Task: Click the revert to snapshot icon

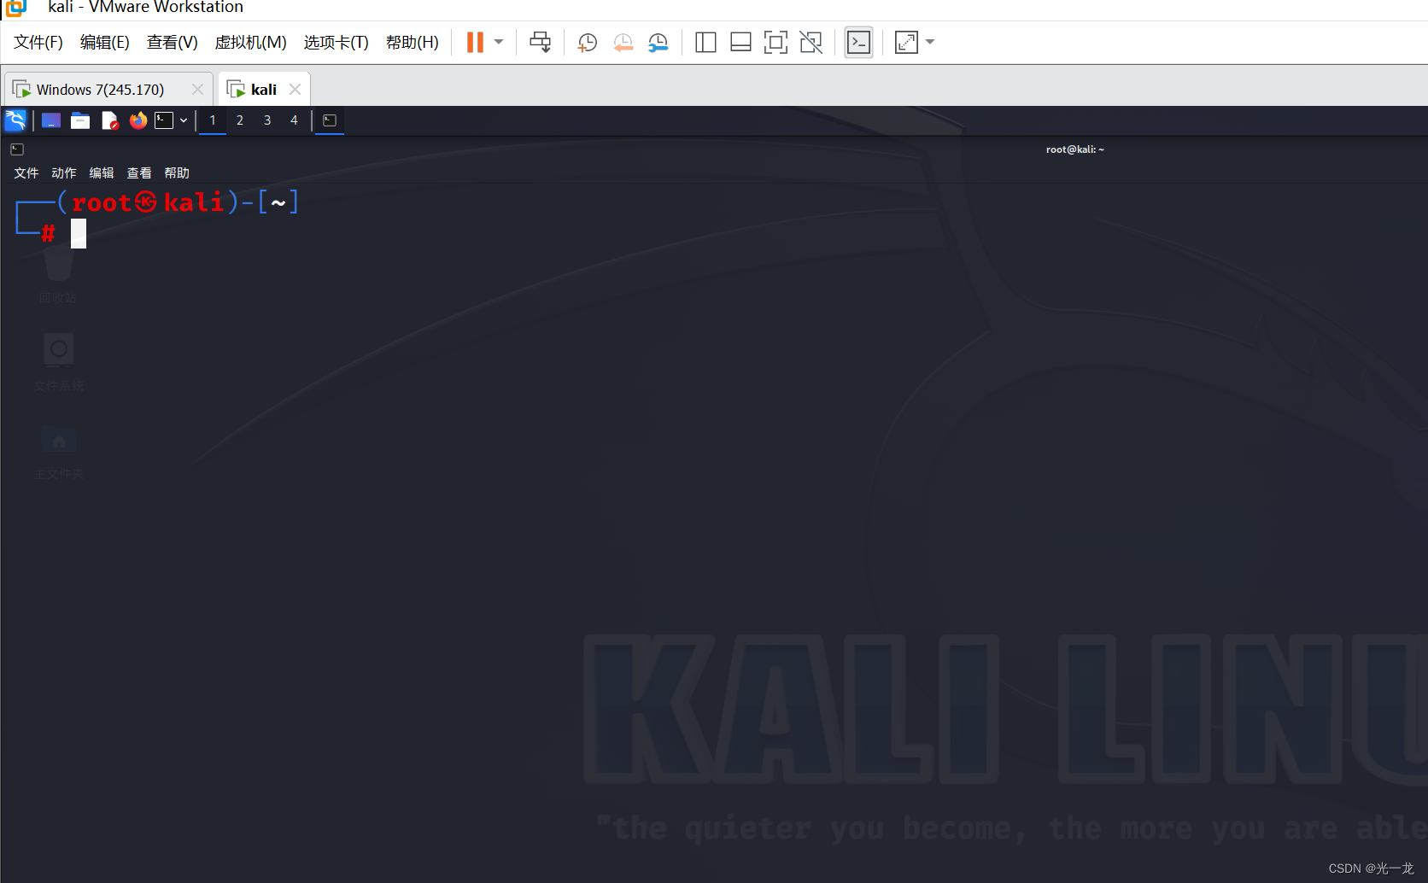Action: (x=623, y=42)
